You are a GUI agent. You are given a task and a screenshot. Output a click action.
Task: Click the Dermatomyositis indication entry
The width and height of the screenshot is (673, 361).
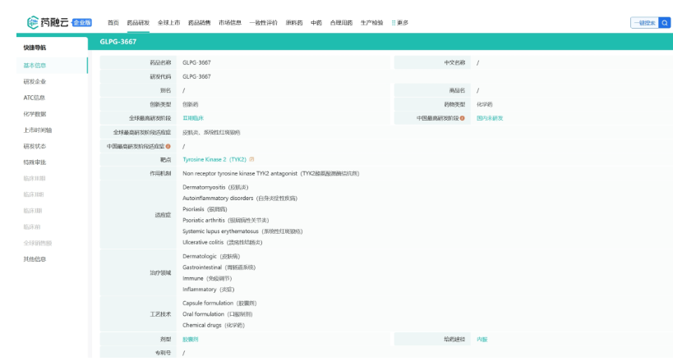tap(215, 187)
